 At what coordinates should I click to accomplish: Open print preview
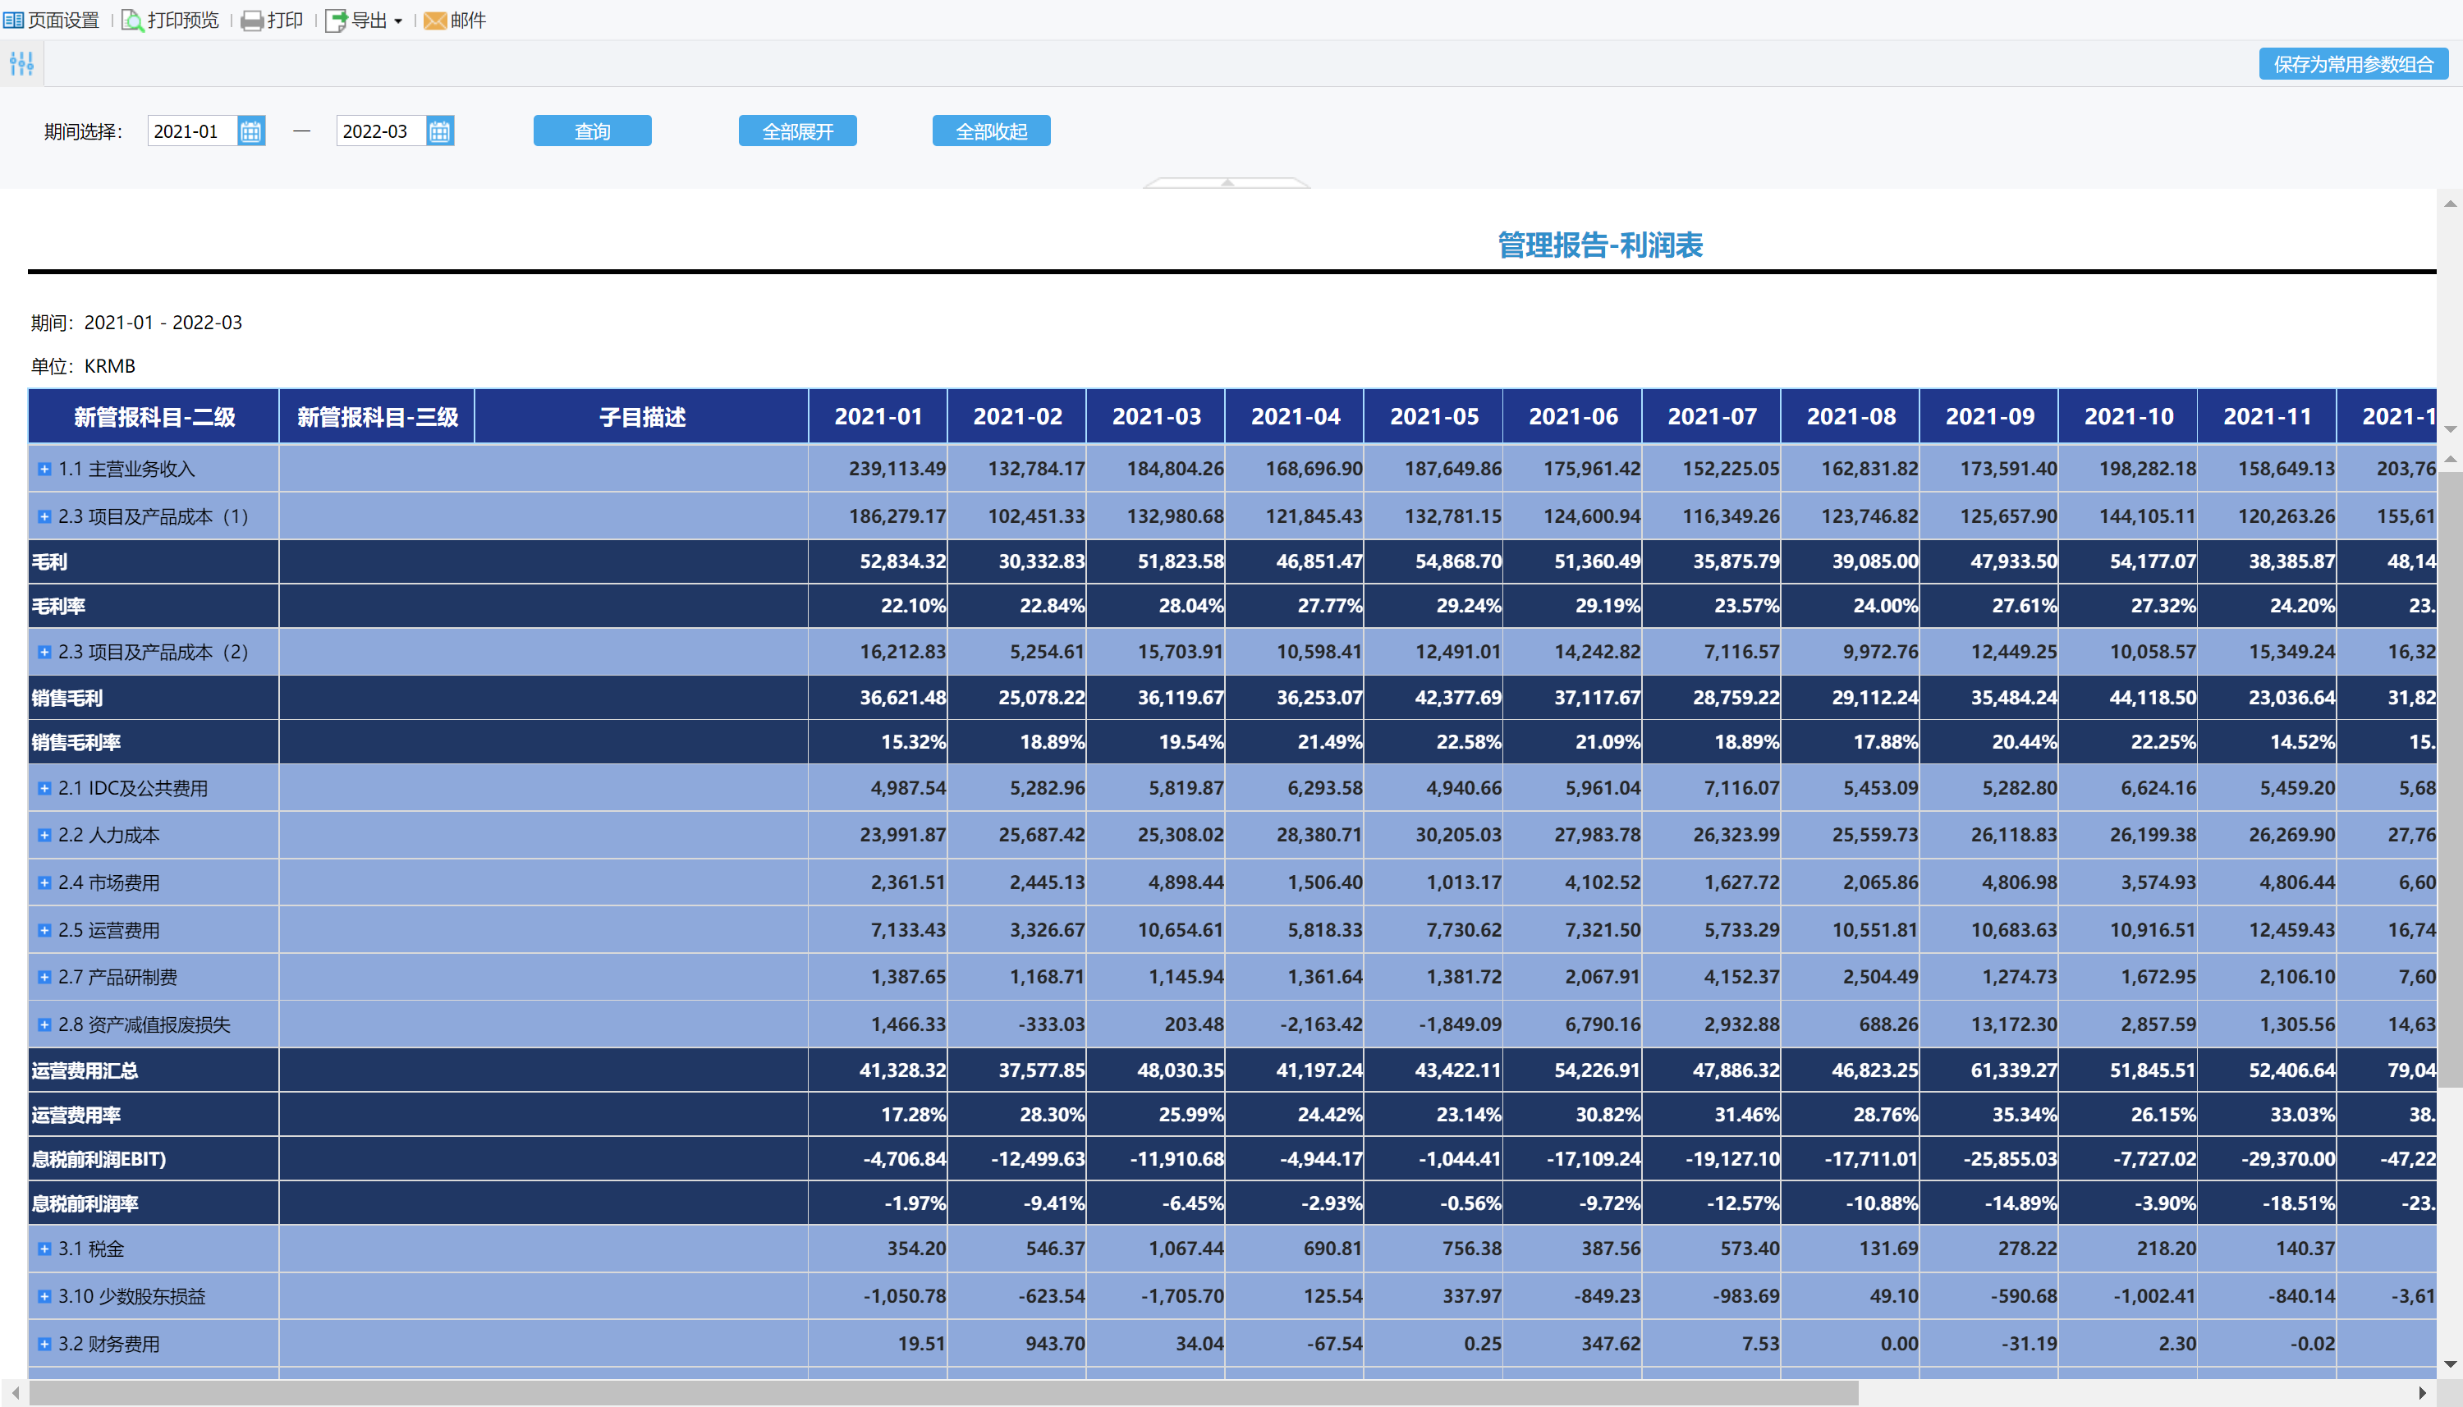point(170,21)
